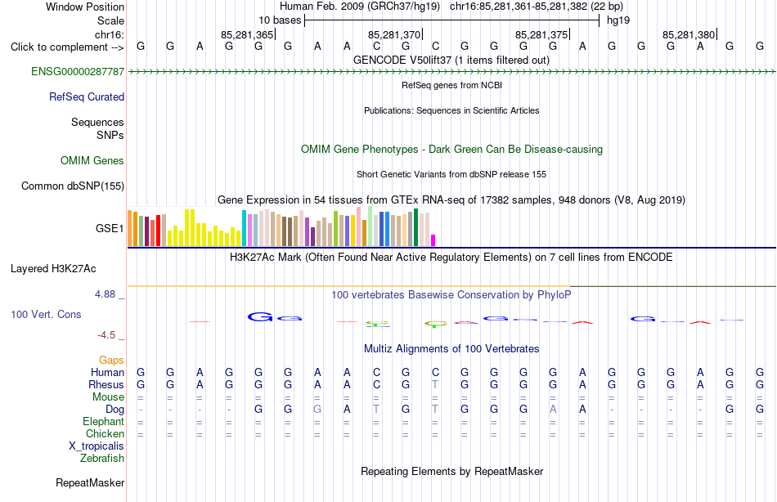Open the RepeatMasker track label

click(x=90, y=482)
